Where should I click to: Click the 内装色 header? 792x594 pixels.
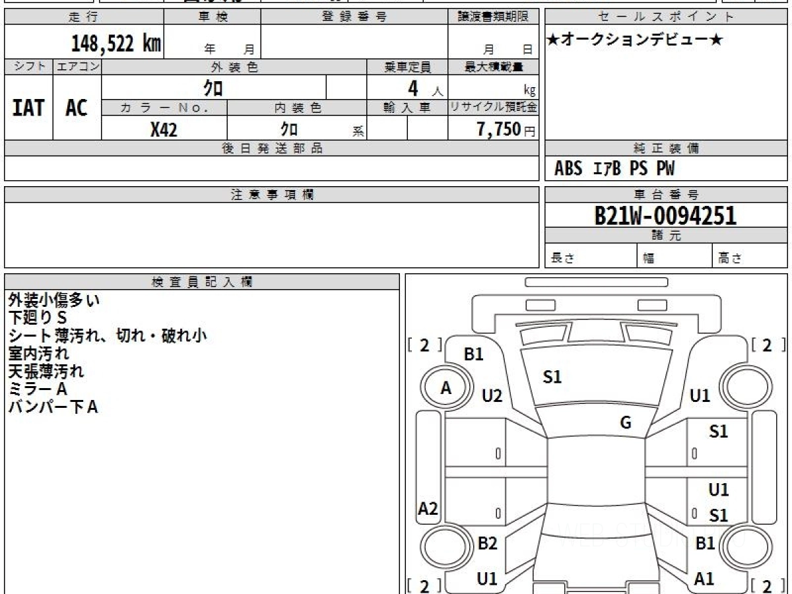point(297,108)
